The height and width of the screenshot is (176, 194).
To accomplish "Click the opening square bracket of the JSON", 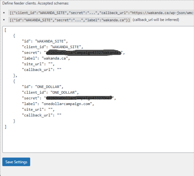I will 5,30.
